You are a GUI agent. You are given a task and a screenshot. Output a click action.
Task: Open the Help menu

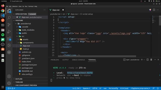(36, 6)
